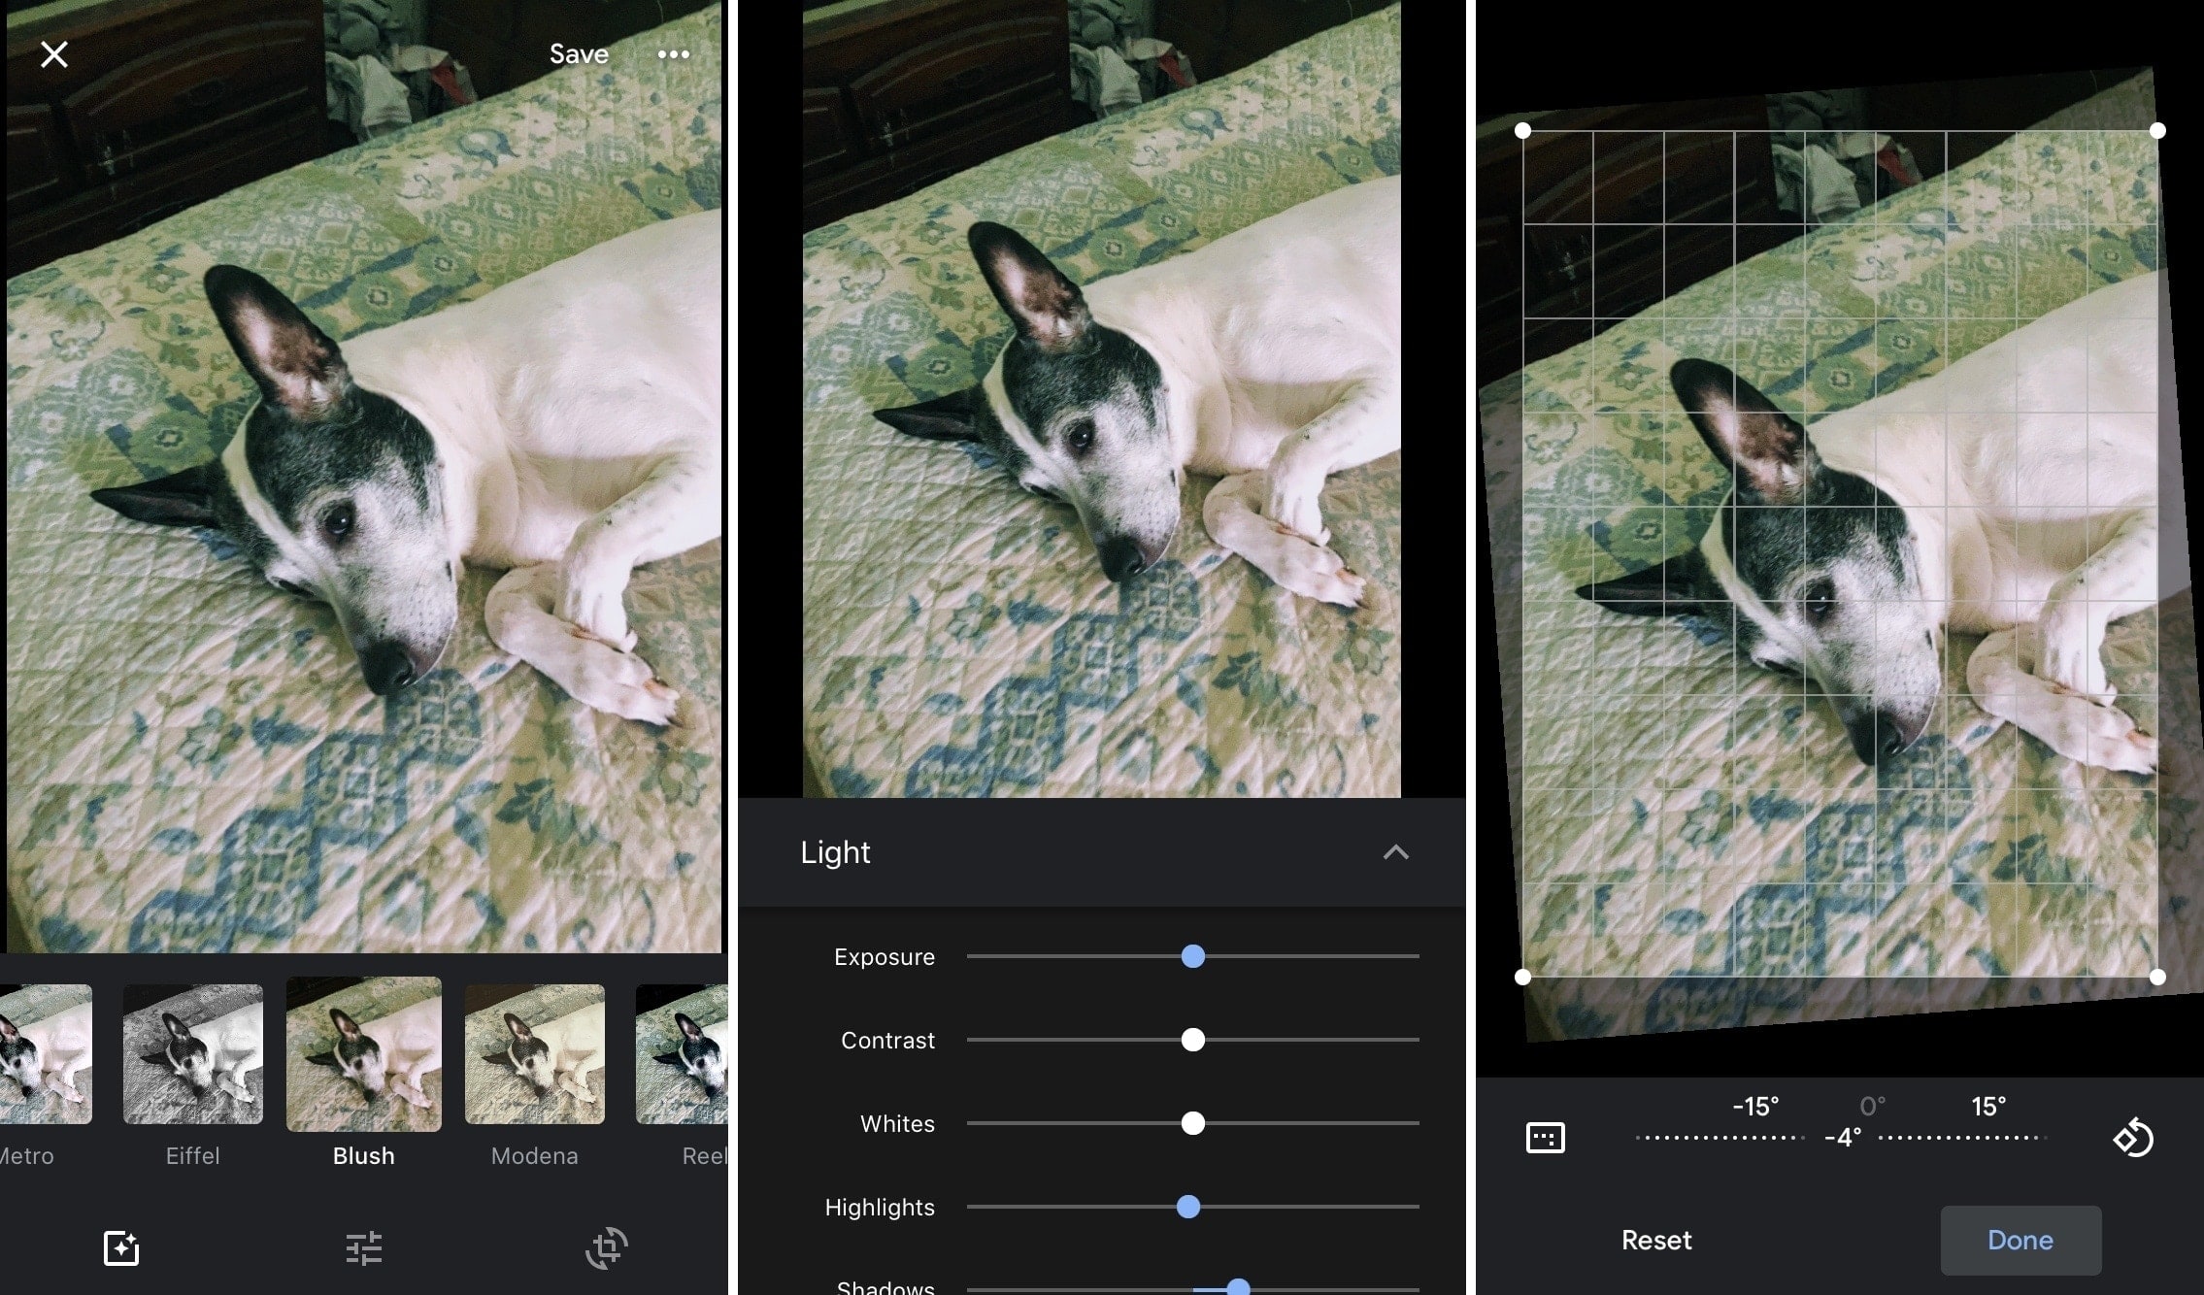
Task: Click the bottom-right crop corner handle
Action: point(2157,978)
